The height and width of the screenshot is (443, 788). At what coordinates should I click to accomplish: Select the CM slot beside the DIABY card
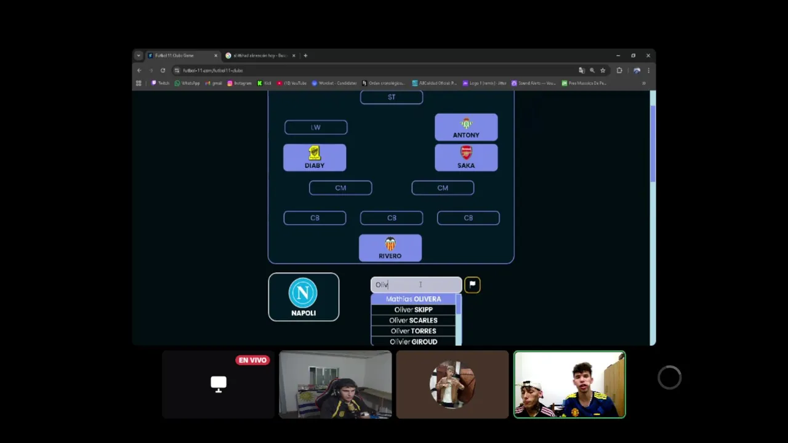click(340, 188)
